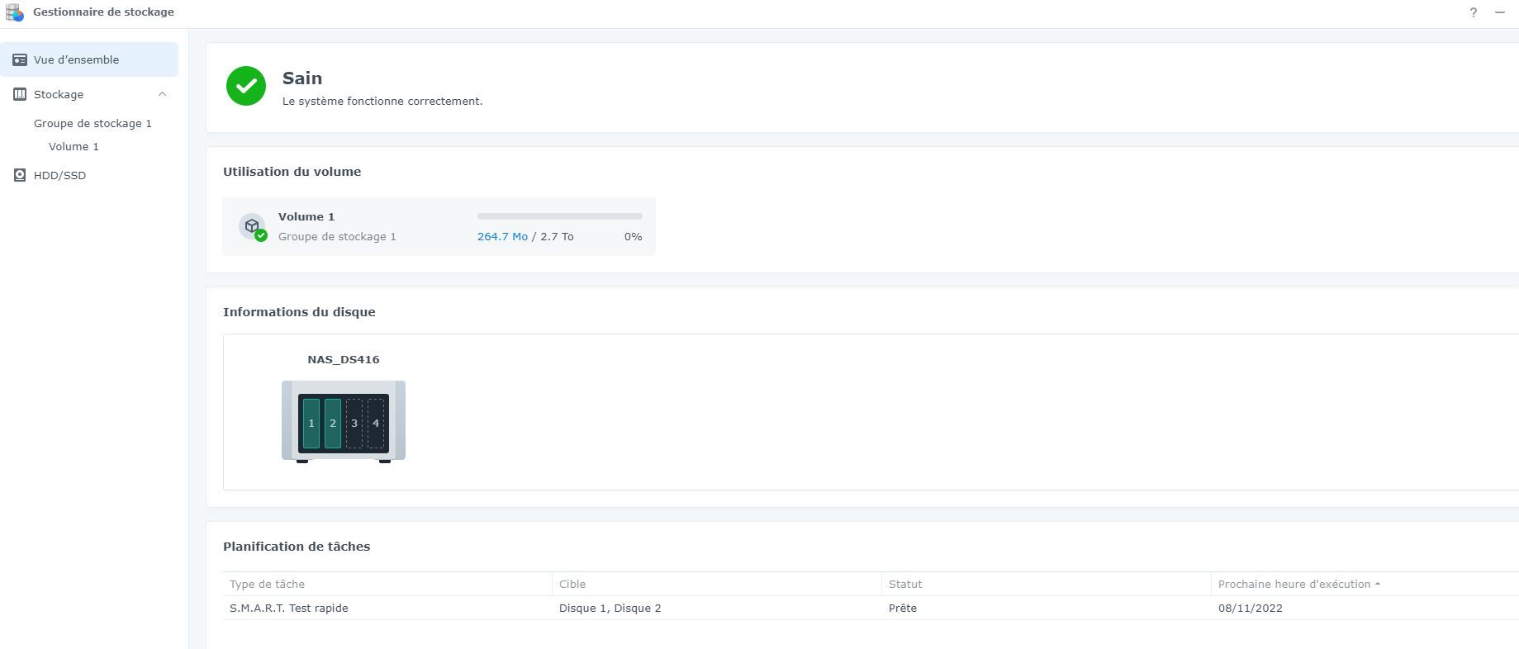Click the green Sain health check icon
1519x649 pixels.
coord(246,86)
